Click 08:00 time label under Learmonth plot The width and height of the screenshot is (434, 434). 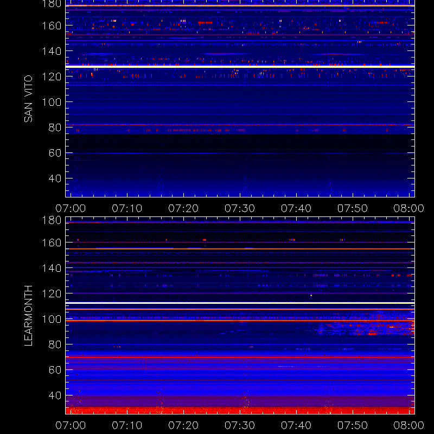pos(409,425)
